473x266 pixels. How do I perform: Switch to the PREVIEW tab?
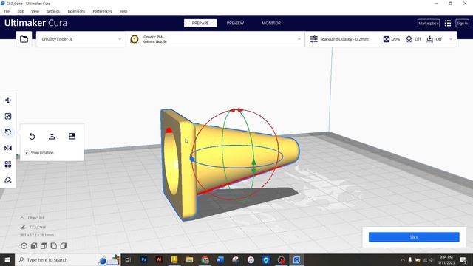pyautogui.click(x=235, y=23)
